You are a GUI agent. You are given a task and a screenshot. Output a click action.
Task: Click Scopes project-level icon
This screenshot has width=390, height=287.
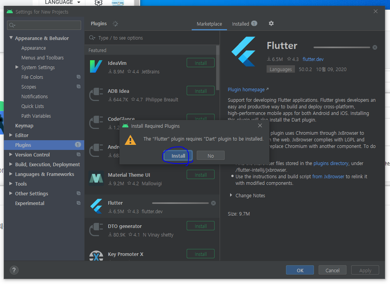[x=79, y=86]
